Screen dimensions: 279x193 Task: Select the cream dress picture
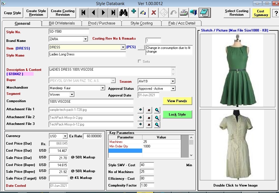[237, 145]
